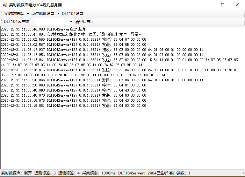This screenshot has height=177, width=245.
Task: Click status 遥信标签: 4
Action: [69, 173]
